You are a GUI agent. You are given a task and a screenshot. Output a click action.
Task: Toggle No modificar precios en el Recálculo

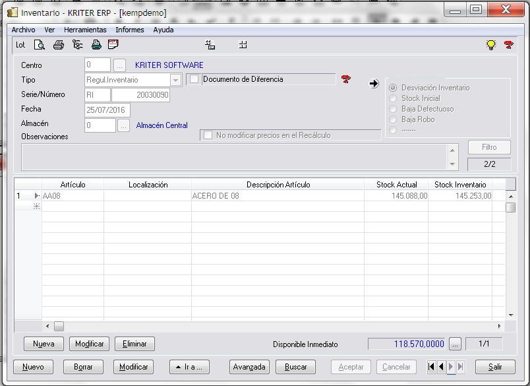208,135
